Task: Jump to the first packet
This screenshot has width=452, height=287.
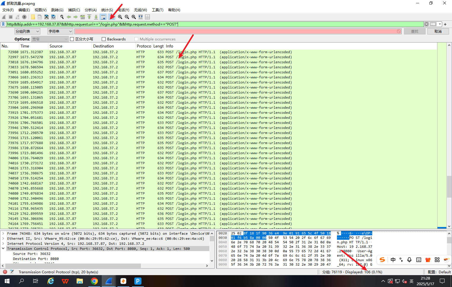Action: [89, 17]
